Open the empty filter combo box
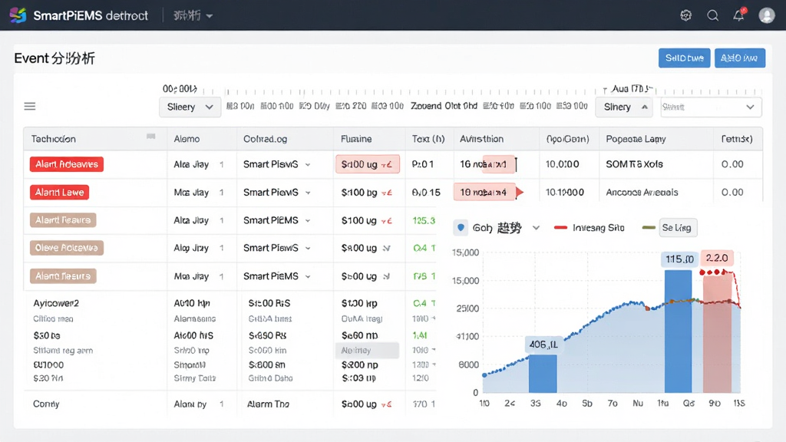This screenshot has width=786, height=442. 712,107
